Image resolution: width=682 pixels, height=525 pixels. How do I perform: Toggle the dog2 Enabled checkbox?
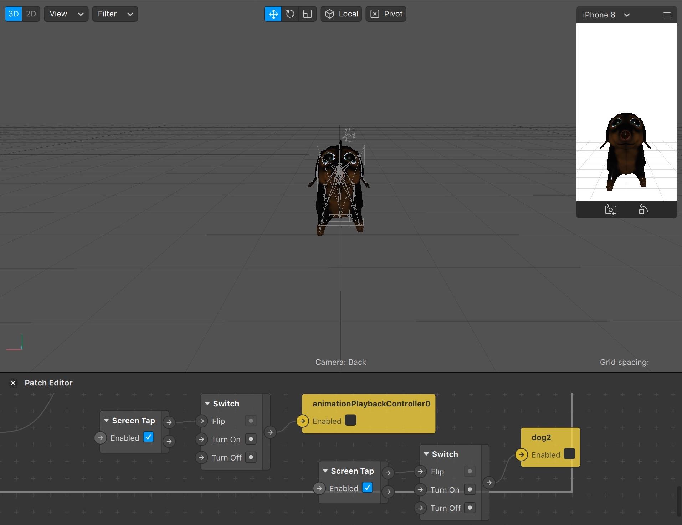[x=569, y=454]
